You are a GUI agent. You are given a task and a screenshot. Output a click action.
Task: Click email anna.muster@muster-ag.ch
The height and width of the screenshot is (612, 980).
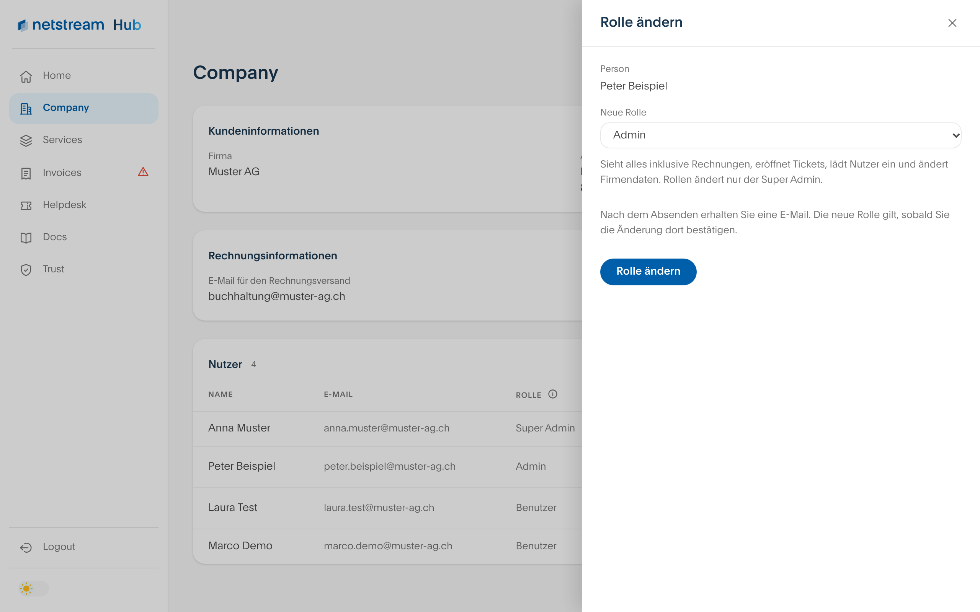386,428
